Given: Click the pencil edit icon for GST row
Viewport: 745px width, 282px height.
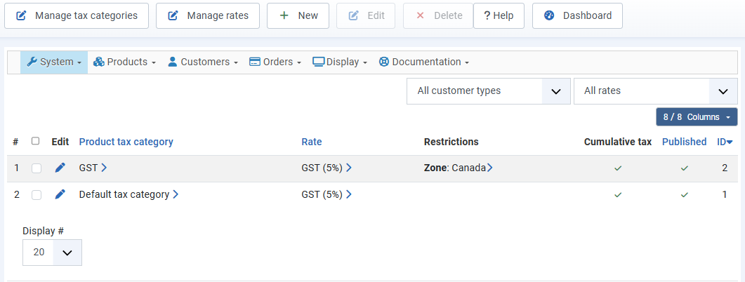Looking at the screenshot, I should pyautogui.click(x=60, y=168).
